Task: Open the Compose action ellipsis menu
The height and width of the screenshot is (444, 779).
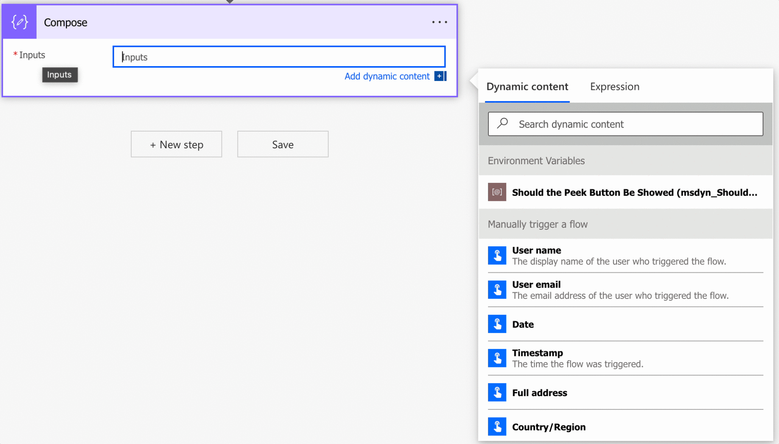Action: click(x=439, y=22)
